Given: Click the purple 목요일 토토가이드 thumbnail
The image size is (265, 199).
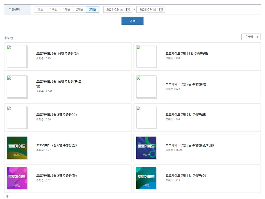Looking at the screenshot, I should 17,178.
